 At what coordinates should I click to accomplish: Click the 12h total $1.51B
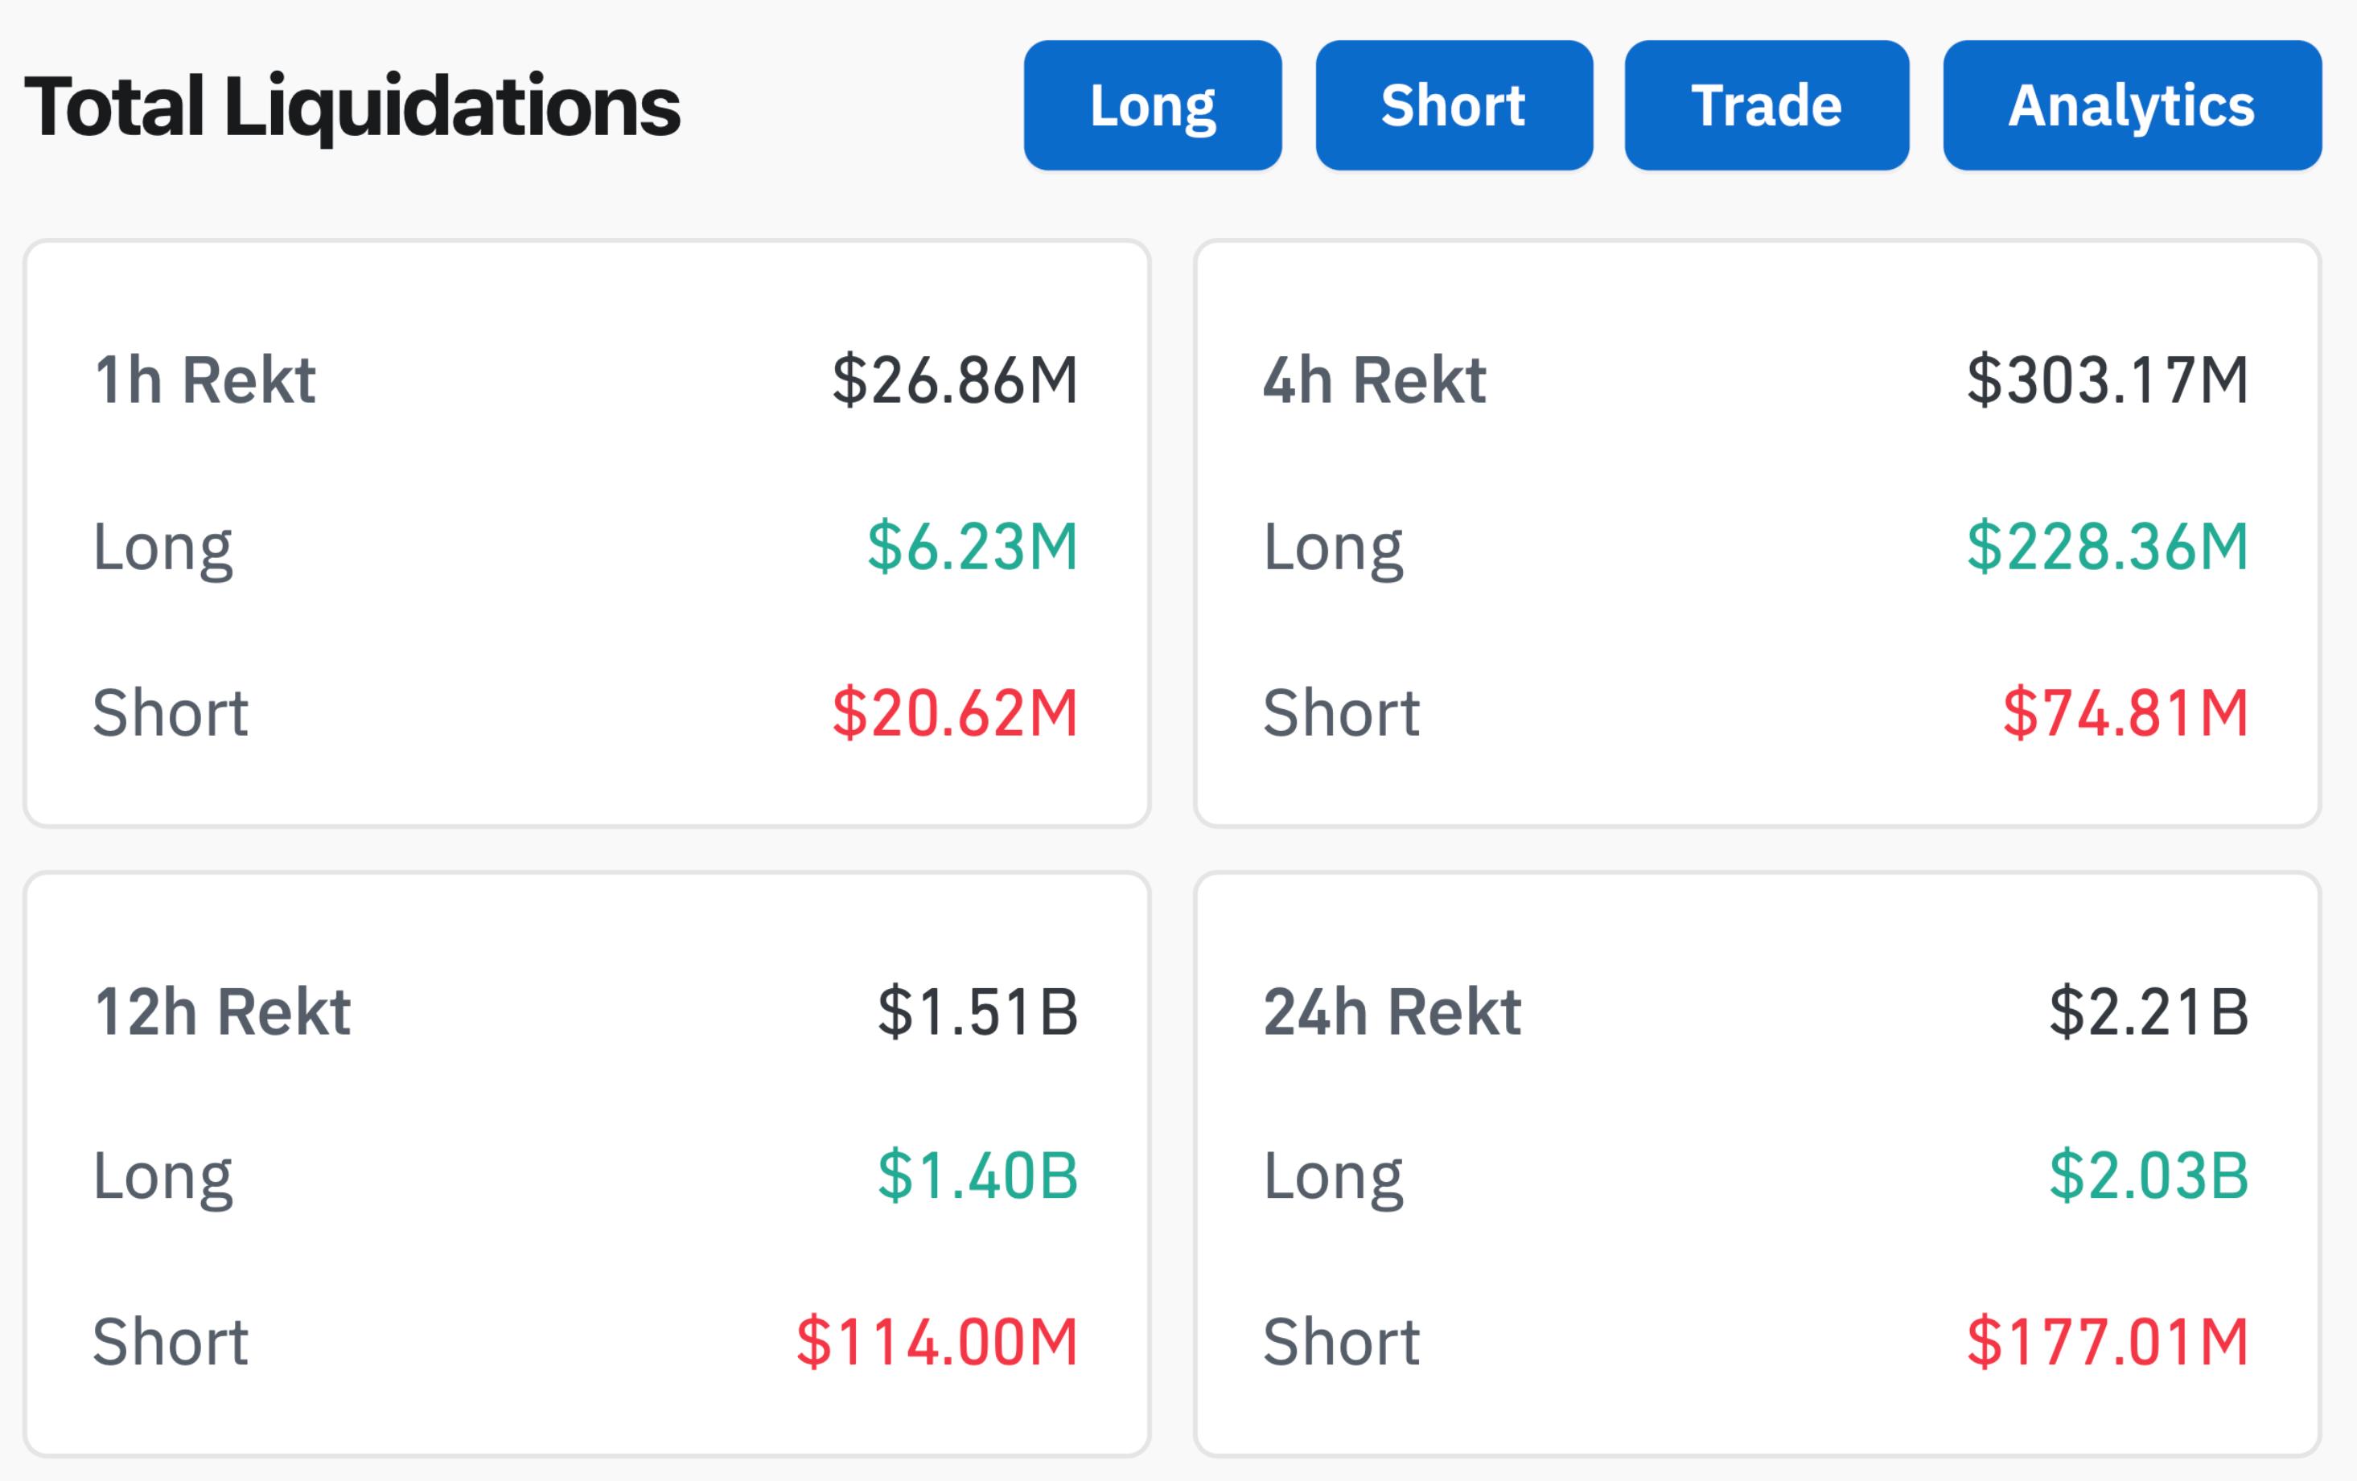pos(977,1011)
